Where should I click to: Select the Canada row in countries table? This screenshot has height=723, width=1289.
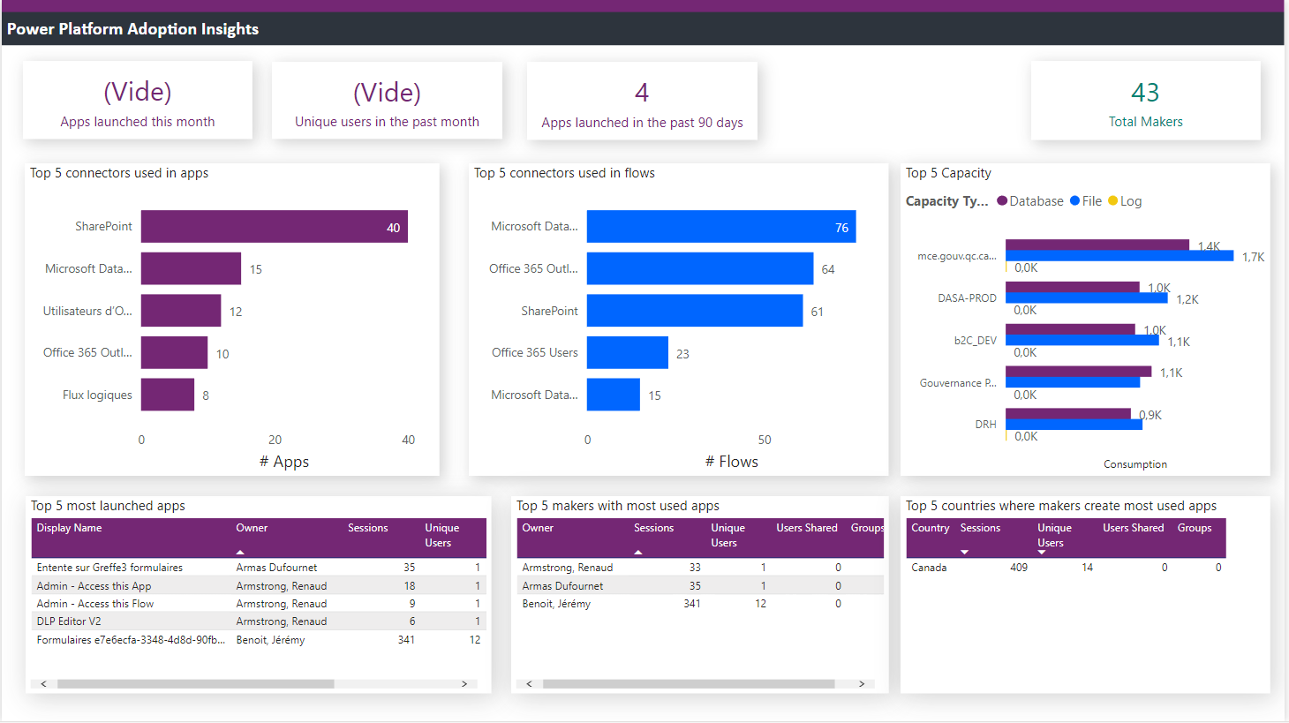(x=1066, y=568)
